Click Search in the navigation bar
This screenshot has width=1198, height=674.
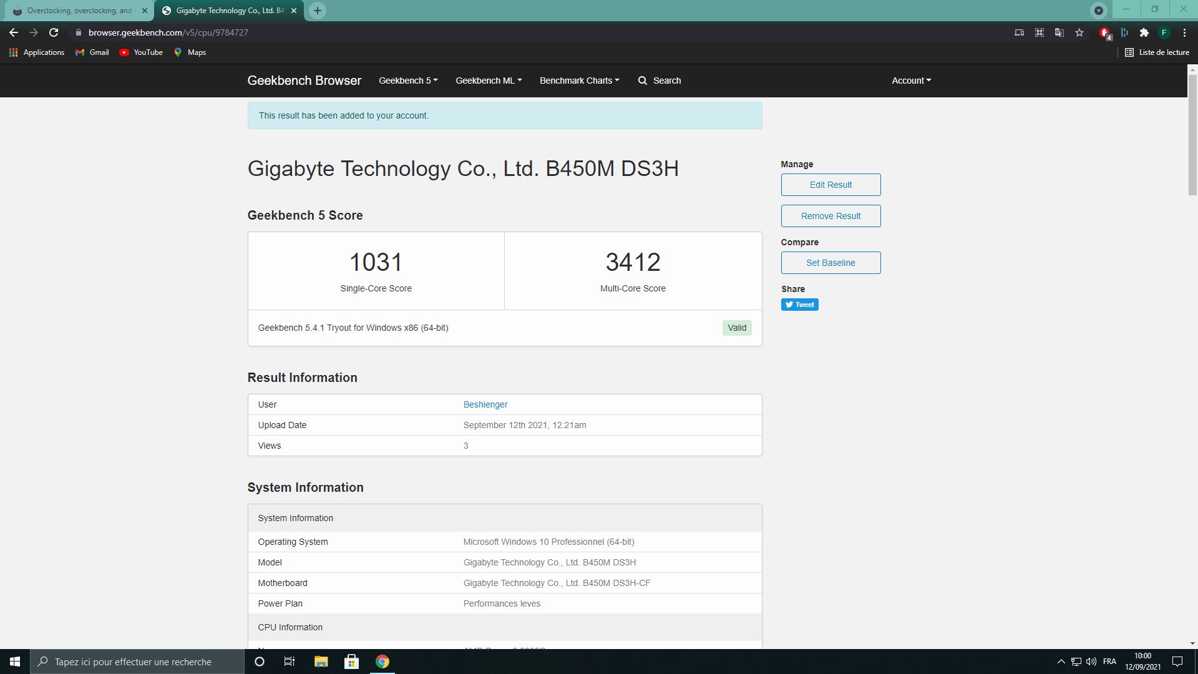pyautogui.click(x=660, y=81)
